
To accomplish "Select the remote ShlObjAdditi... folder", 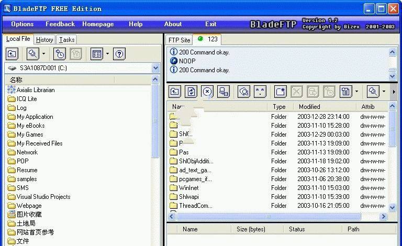I will 192,161.
